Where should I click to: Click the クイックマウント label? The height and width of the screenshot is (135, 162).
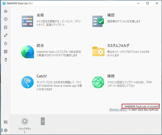click(x=25, y=130)
